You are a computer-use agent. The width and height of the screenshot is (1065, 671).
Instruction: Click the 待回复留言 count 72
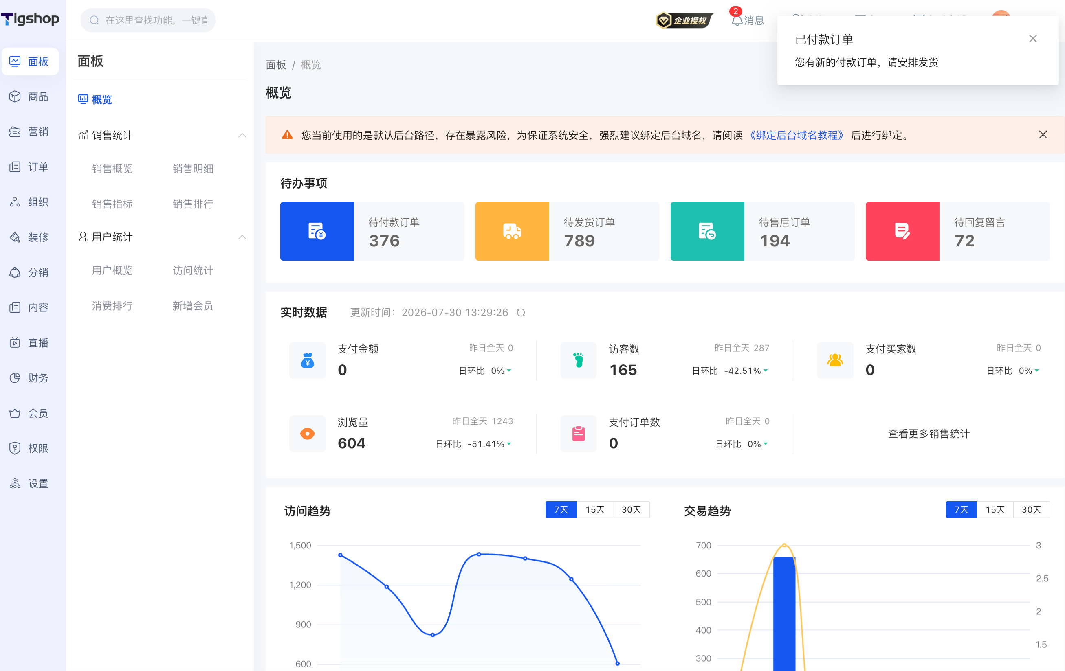965,241
